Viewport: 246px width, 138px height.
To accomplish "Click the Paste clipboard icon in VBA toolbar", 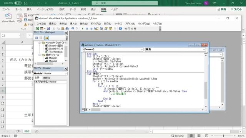I will (x=63, y=28).
